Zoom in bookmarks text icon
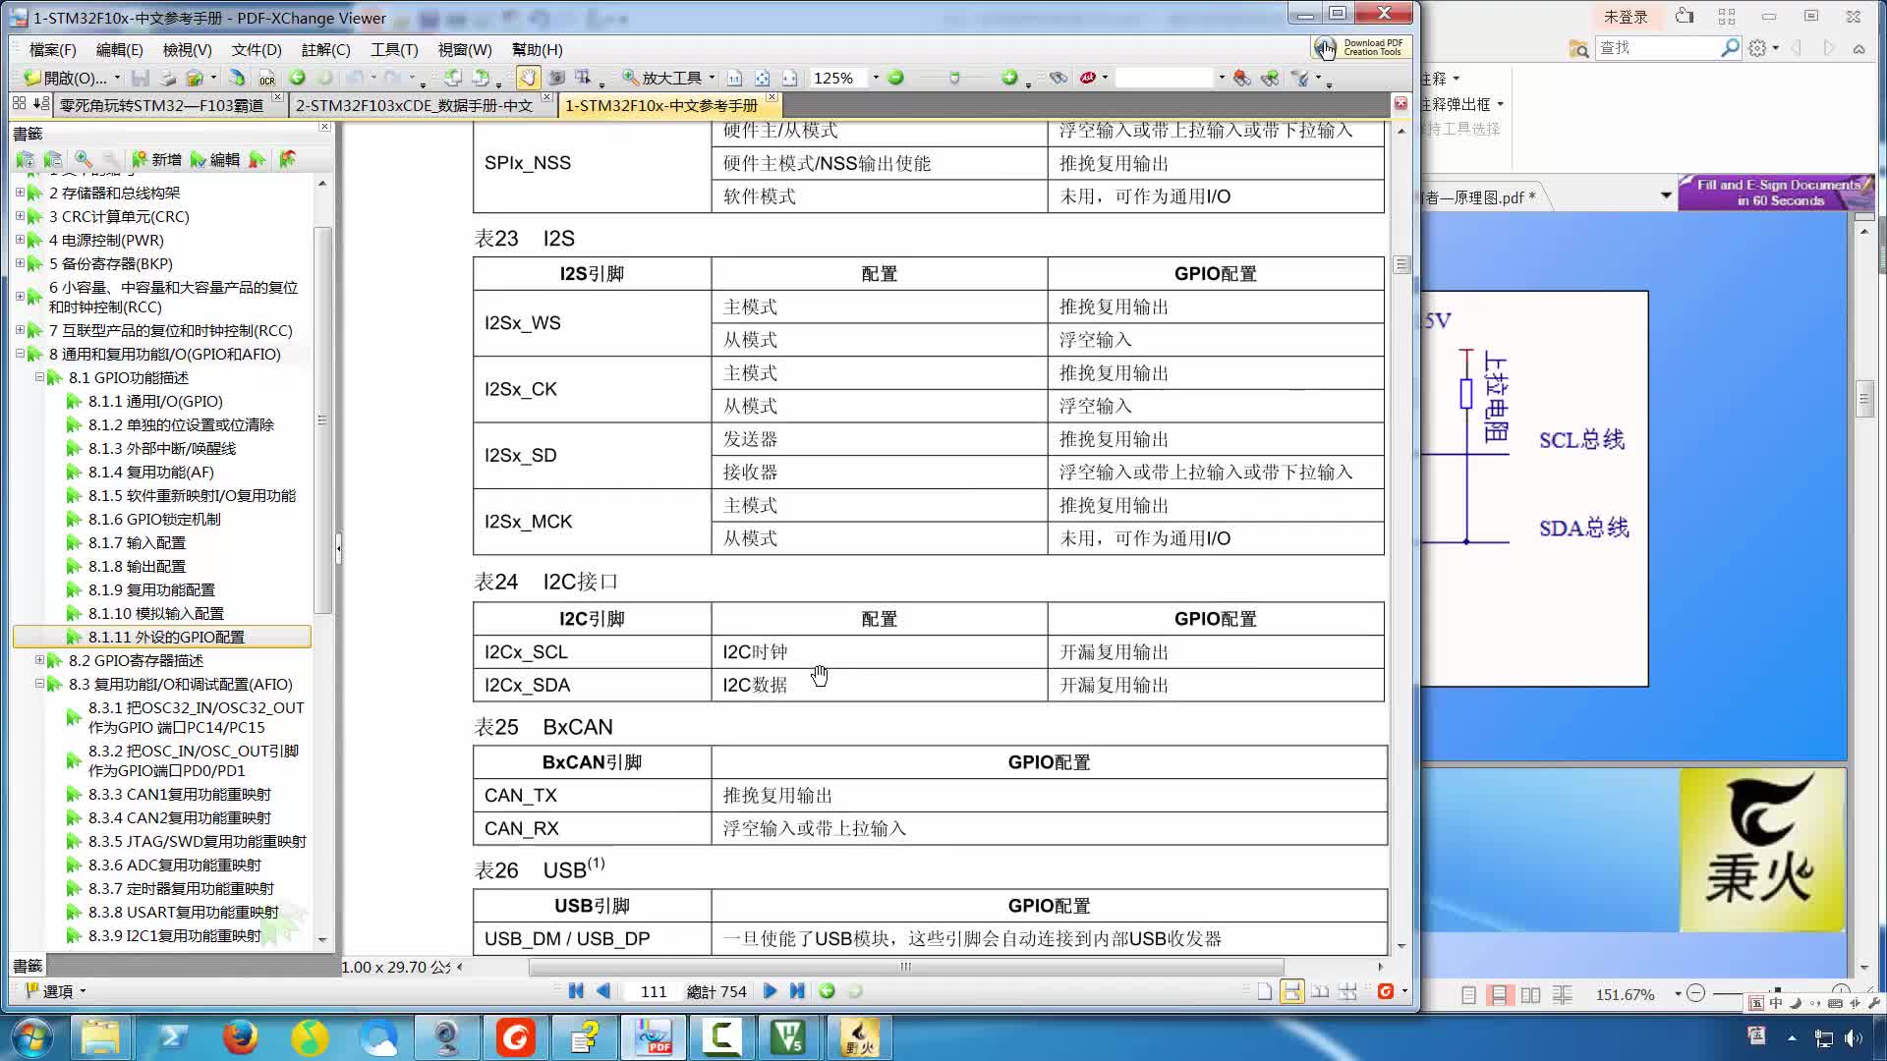This screenshot has height=1061, width=1887. tap(84, 159)
